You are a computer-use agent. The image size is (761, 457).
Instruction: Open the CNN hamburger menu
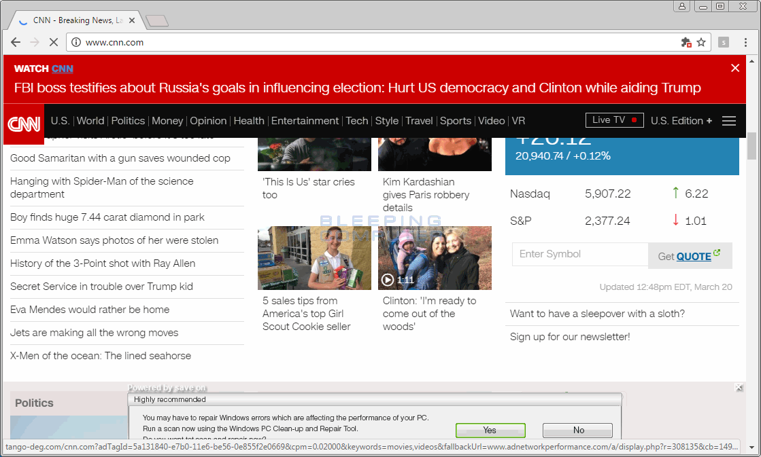[729, 121]
